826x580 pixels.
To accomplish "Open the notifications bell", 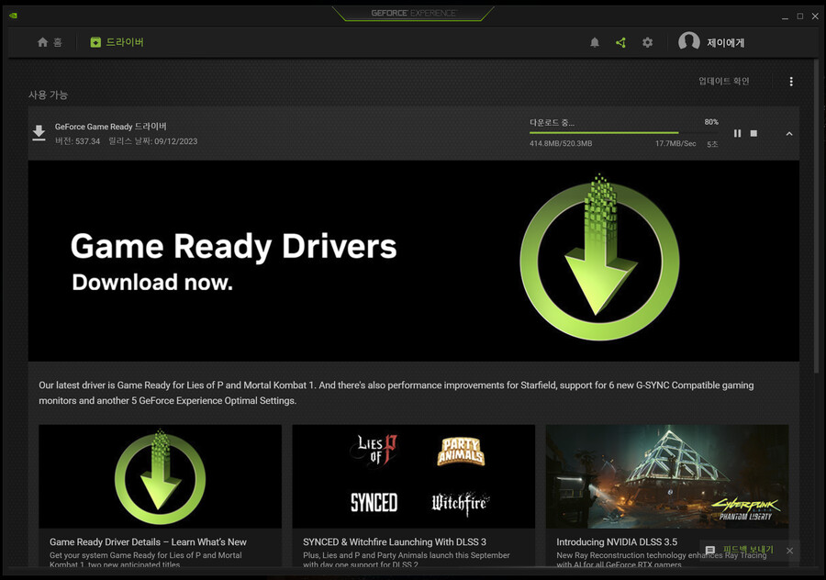I will (x=595, y=42).
